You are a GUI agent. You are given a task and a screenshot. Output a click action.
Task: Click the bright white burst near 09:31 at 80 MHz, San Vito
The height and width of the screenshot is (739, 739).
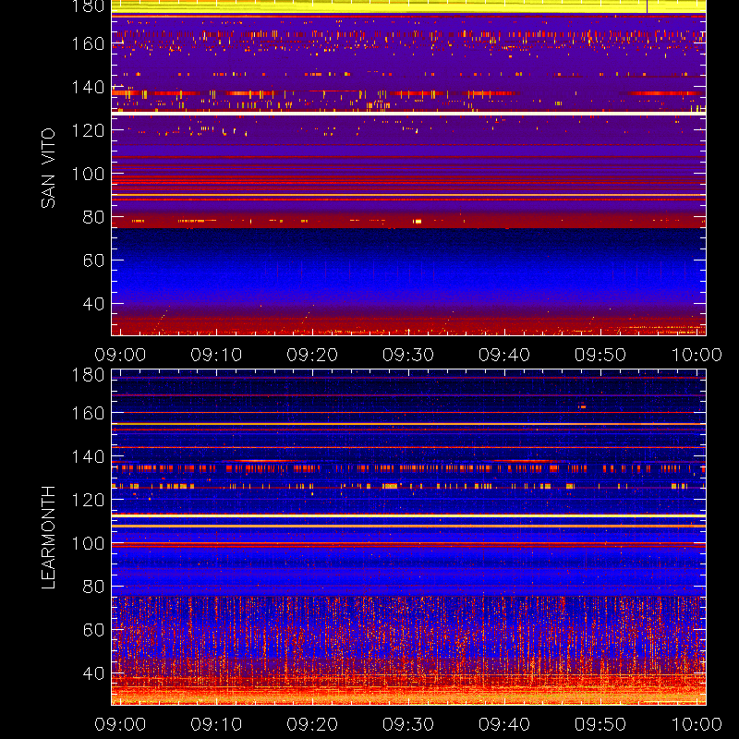click(x=418, y=221)
